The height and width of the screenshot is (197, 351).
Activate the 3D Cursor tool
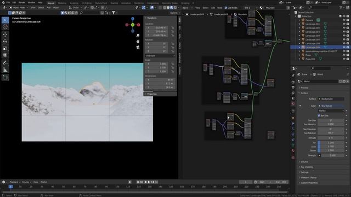click(5, 27)
